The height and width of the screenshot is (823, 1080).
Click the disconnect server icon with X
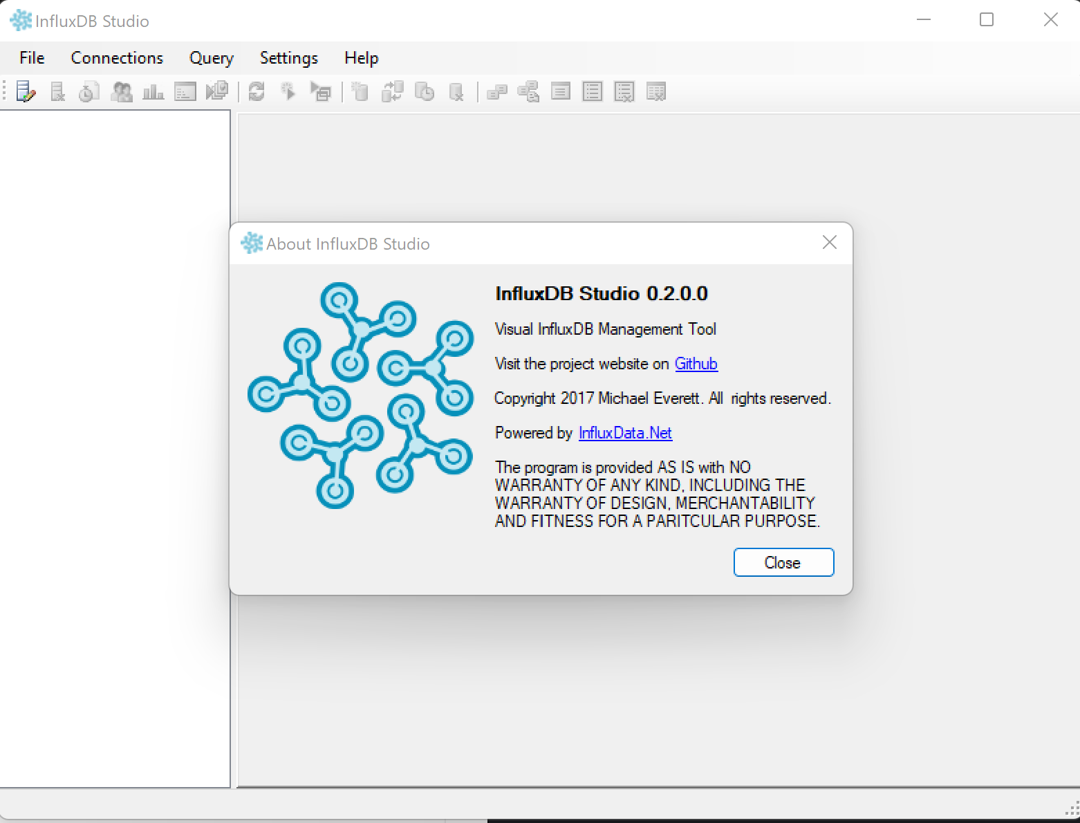(58, 91)
